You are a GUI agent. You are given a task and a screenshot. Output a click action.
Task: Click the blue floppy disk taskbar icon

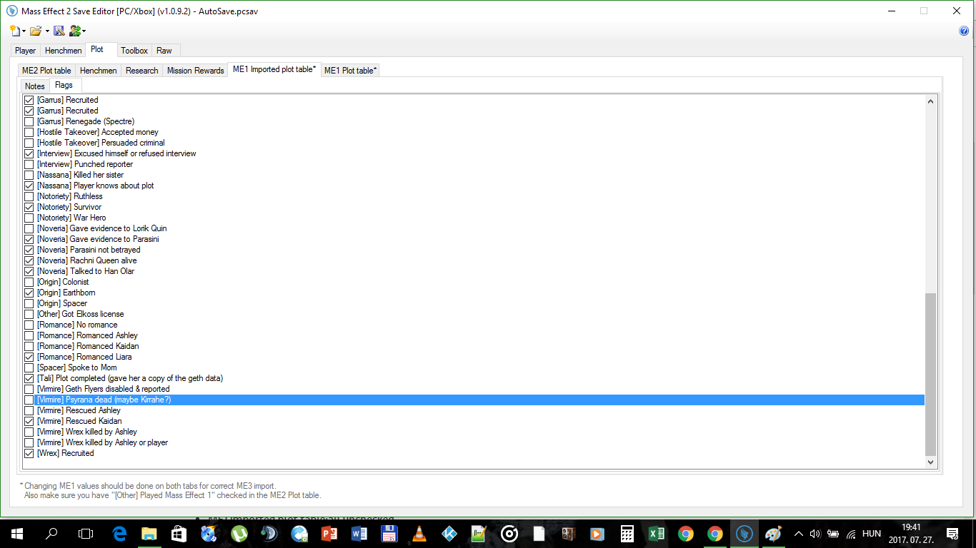click(x=389, y=534)
